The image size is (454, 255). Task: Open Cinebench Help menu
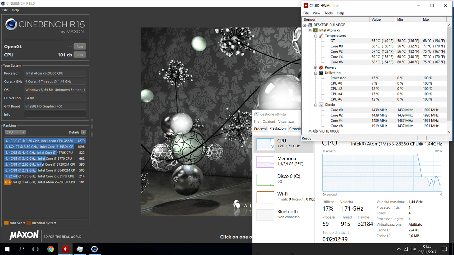coord(15,10)
